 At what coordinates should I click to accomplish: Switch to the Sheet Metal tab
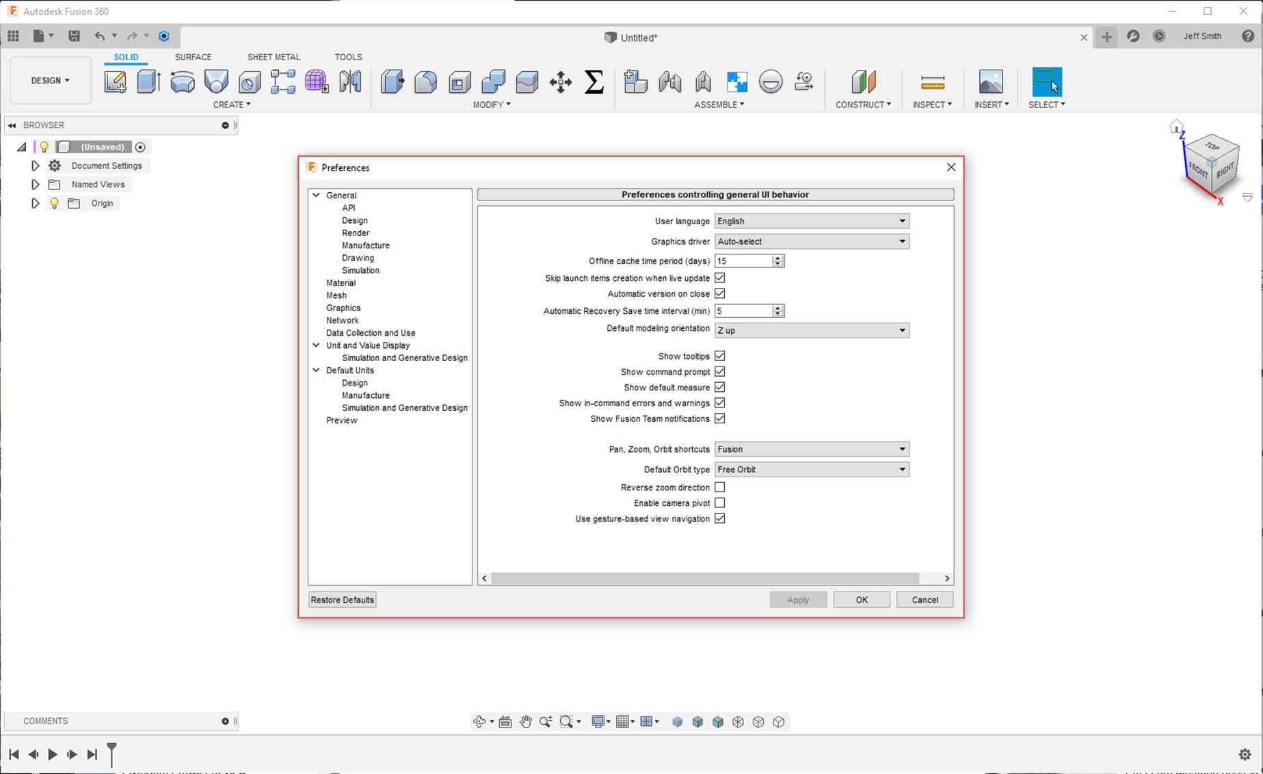tap(274, 57)
